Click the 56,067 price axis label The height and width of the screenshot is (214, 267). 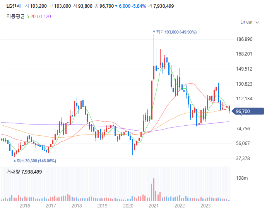243,143
